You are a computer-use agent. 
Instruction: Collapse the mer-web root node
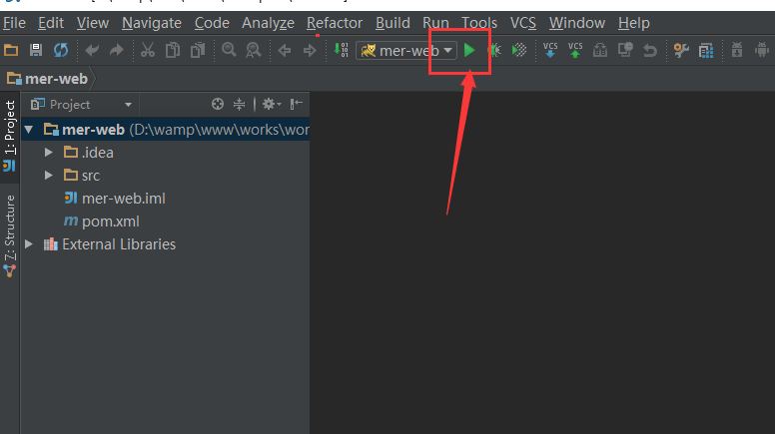tap(29, 130)
